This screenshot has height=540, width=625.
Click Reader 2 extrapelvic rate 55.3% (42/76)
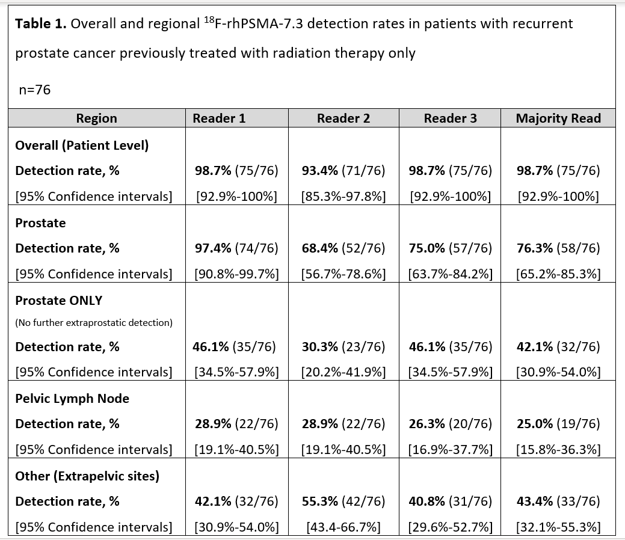pyautogui.click(x=343, y=502)
